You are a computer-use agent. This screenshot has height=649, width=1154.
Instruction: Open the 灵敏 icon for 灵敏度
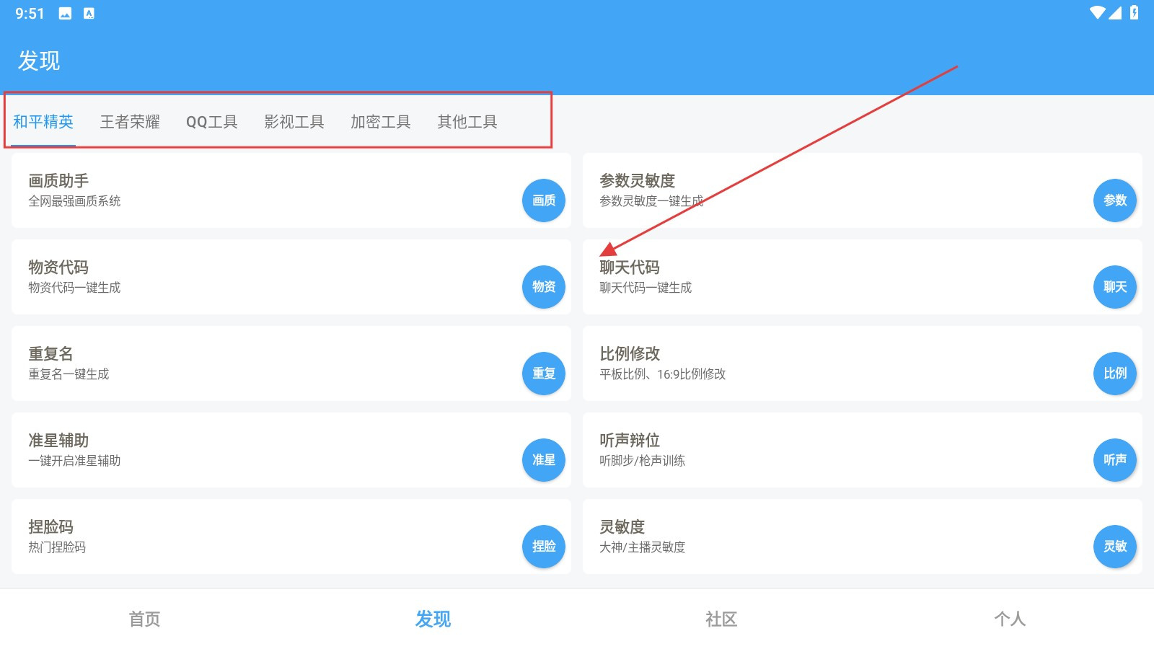pos(1114,547)
